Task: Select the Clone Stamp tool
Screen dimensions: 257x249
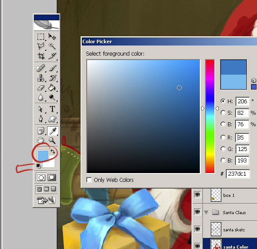Action: click(40, 78)
